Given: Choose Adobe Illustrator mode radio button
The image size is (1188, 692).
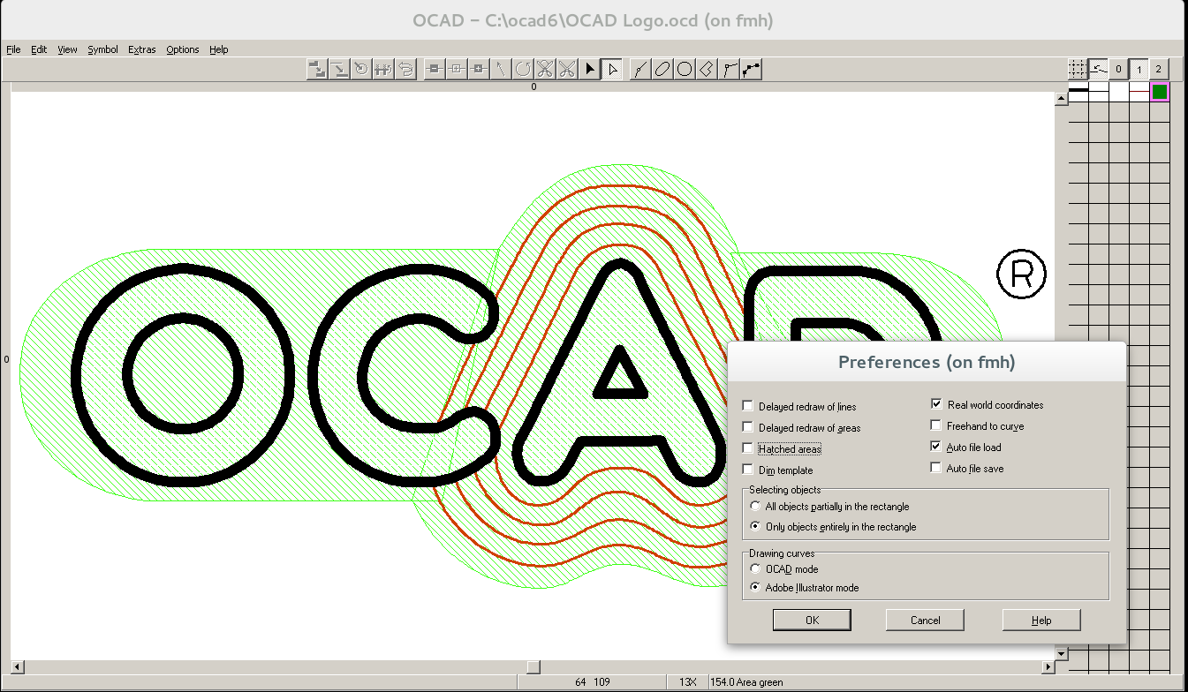Looking at the screenshot, I should pyautogui.click(x=755, y=587).
